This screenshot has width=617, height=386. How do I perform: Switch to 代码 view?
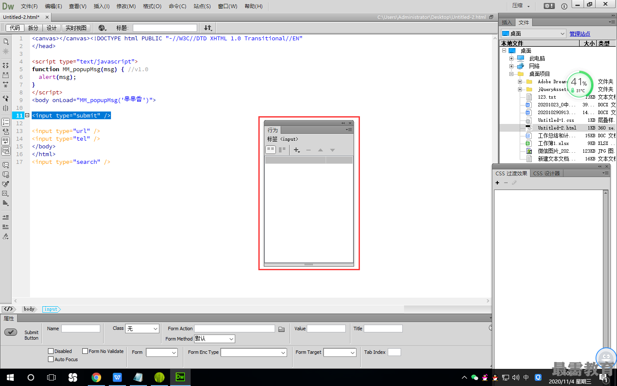coord(15,28)
